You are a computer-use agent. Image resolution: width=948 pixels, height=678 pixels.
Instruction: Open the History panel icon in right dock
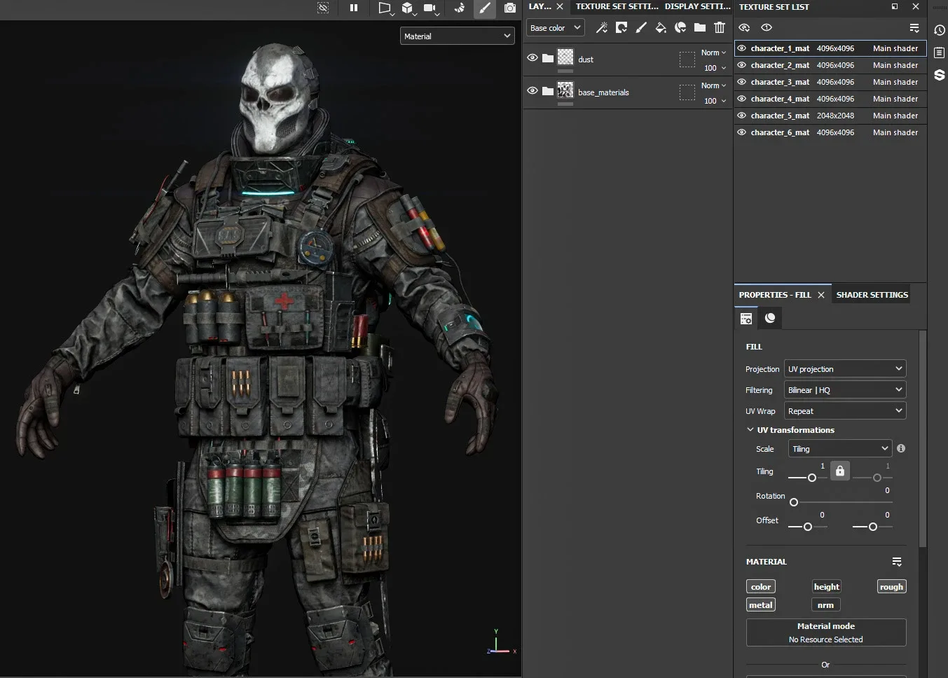(940, 30)
